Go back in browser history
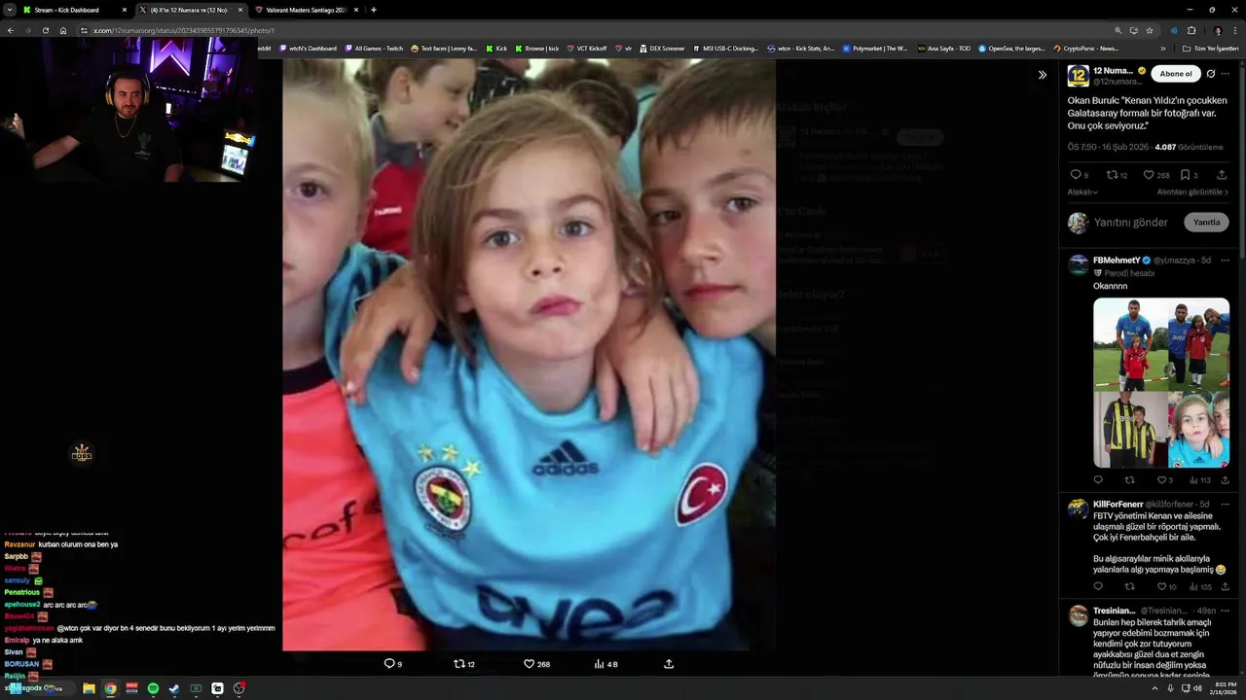1246x700 pixels. pos(11,30)
